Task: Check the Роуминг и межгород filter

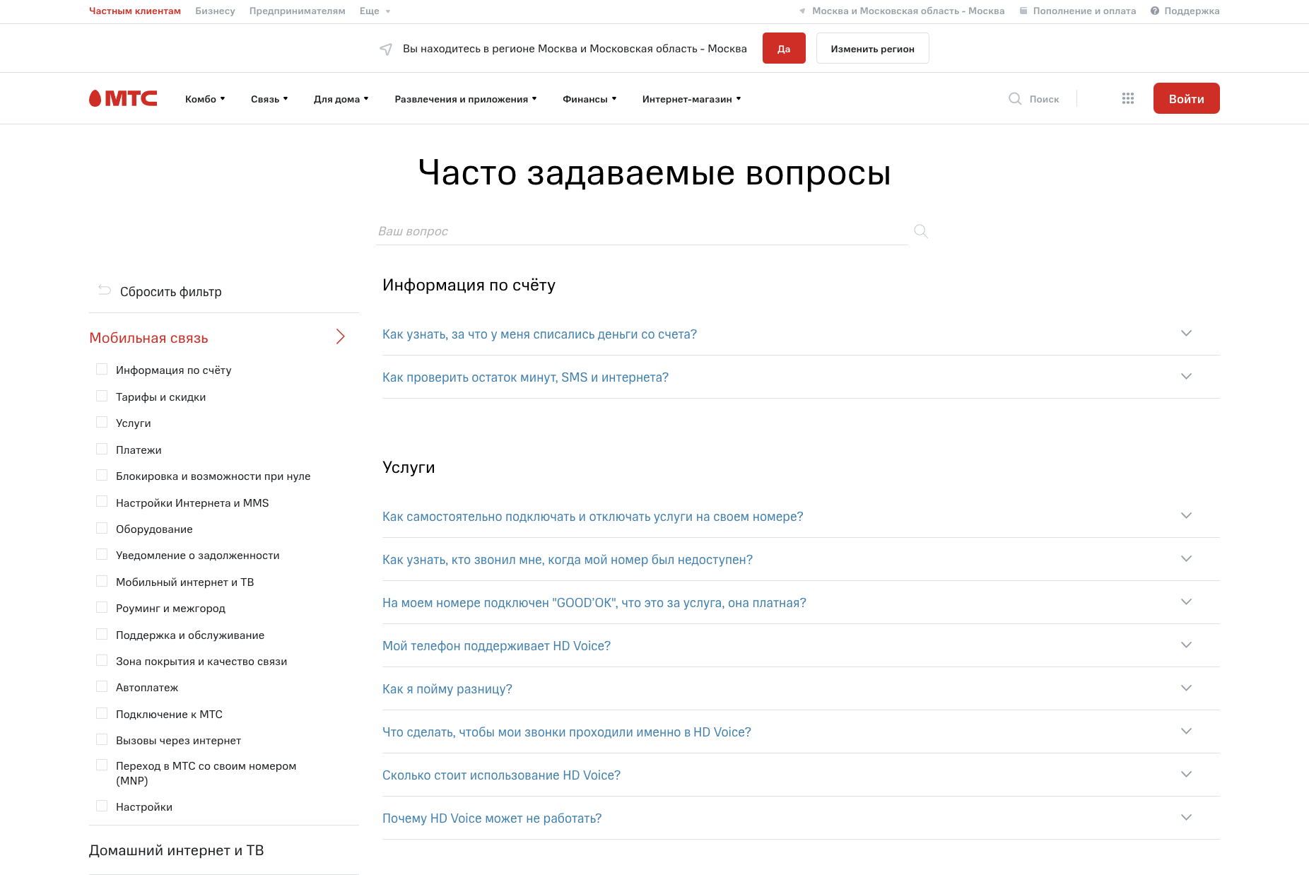Action: 102,607
